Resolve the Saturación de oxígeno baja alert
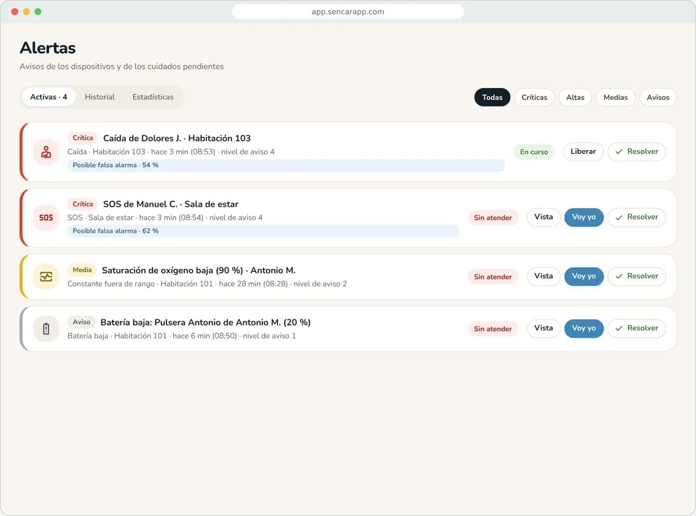Viewport: 696px width, 516px height. [636, 276]
